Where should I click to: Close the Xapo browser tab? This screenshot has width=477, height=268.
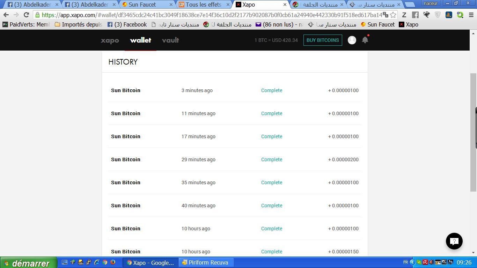pos(285,5)
